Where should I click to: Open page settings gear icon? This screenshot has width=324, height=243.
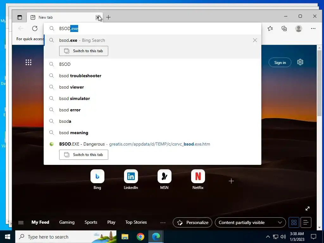click(300, 62)
